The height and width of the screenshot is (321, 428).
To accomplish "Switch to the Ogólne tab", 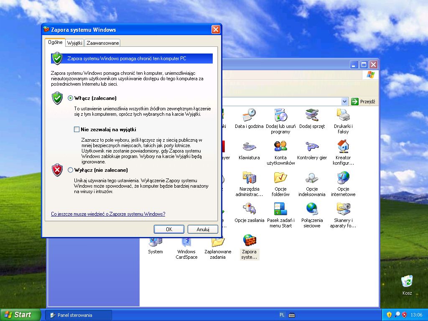I will tap(55, 42).
